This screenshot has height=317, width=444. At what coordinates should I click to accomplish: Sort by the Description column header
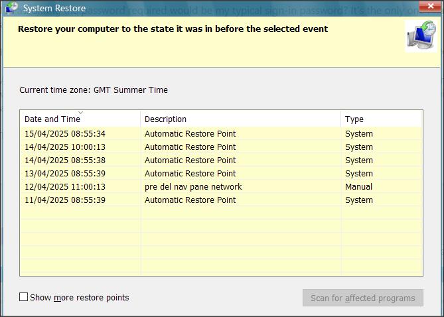pyautogui.click(x=240, y=119)
